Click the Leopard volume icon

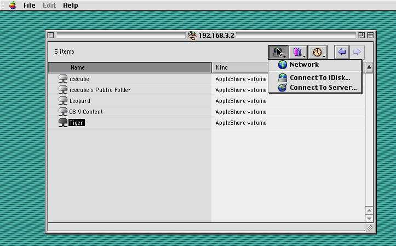pyautogui.click(x=63, y=101)
